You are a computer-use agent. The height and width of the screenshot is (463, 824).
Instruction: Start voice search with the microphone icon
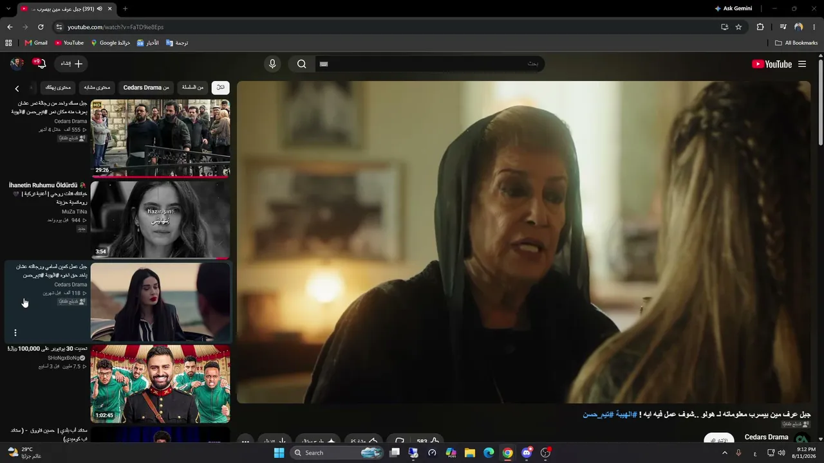pos(272,64)
